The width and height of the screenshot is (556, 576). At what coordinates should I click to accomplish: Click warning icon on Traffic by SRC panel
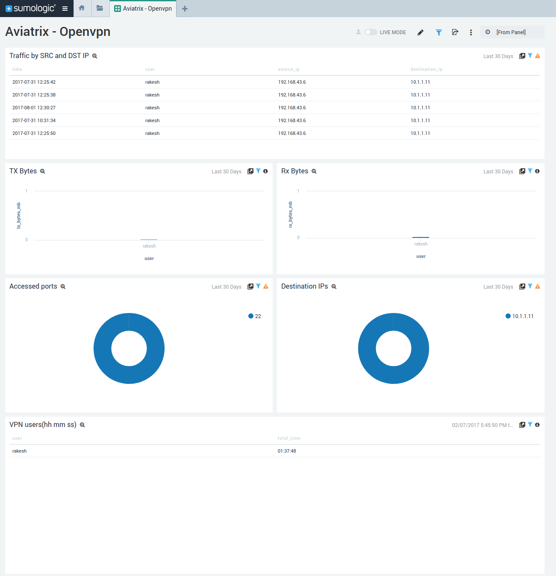coord(538,56)
